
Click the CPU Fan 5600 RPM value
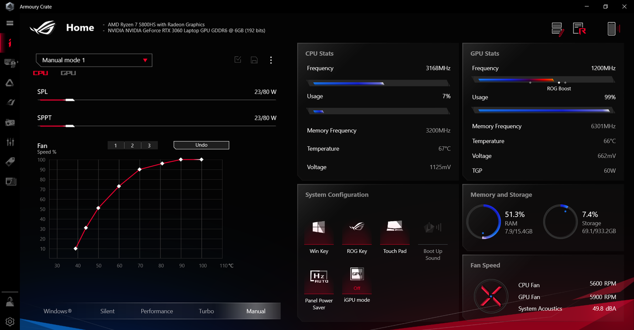coord(603,283)
